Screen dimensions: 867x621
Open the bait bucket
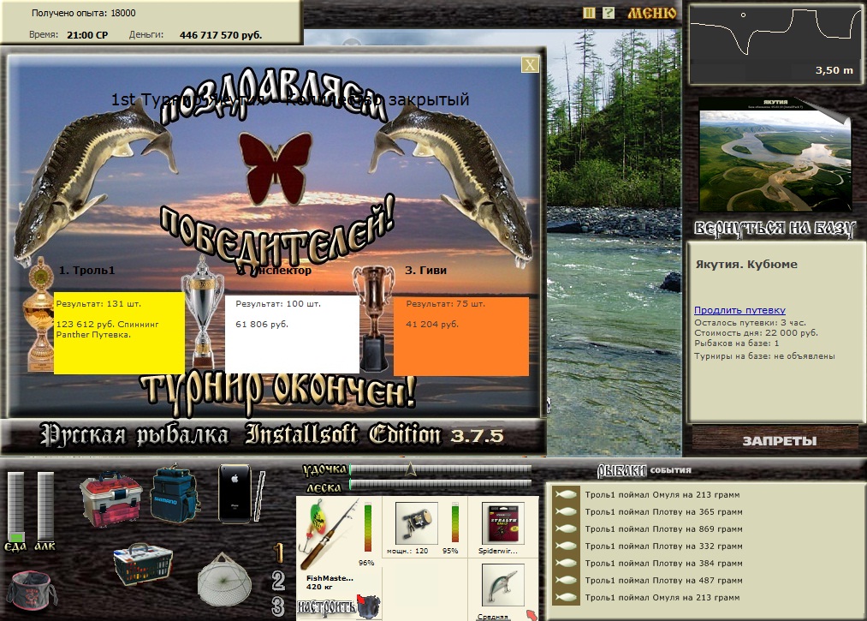(31, 591)
